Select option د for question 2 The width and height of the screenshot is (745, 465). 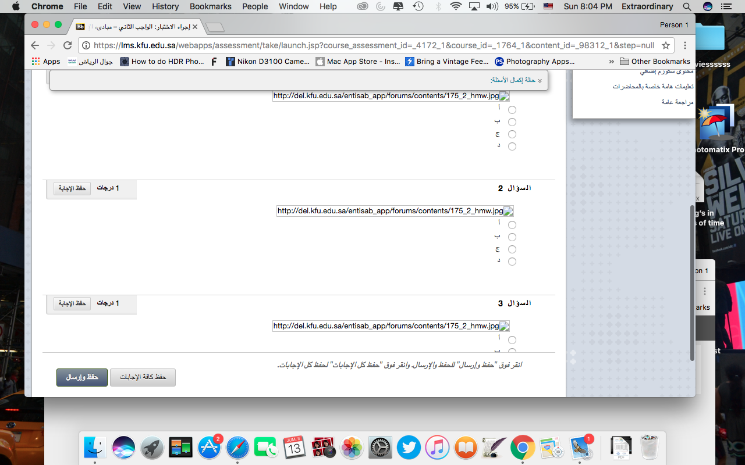(x=512, y=262)
